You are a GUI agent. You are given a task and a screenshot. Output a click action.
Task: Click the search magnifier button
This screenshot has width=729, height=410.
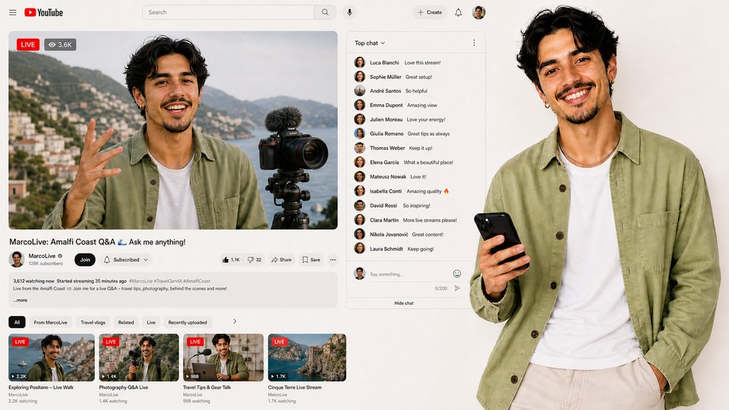[325, 12]
